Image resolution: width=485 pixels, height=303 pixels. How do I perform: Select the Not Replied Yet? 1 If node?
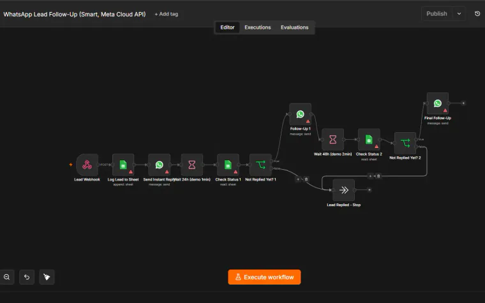pyautogui.click(x=260, y=165)
